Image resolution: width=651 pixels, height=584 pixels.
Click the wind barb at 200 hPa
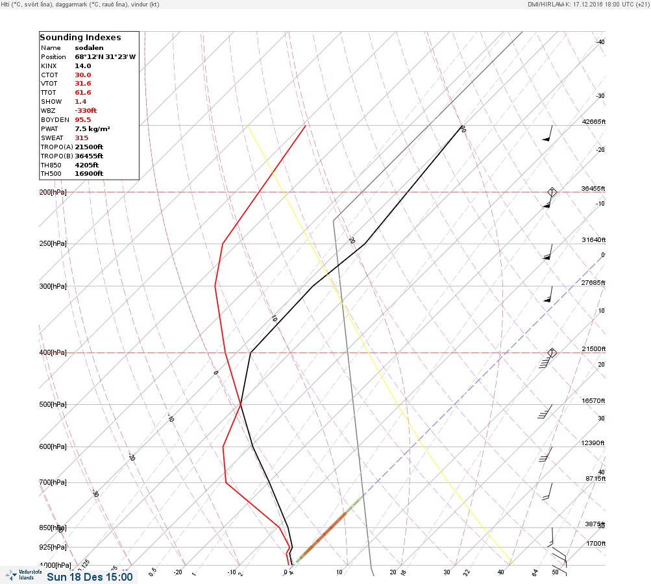click(548, 200)
